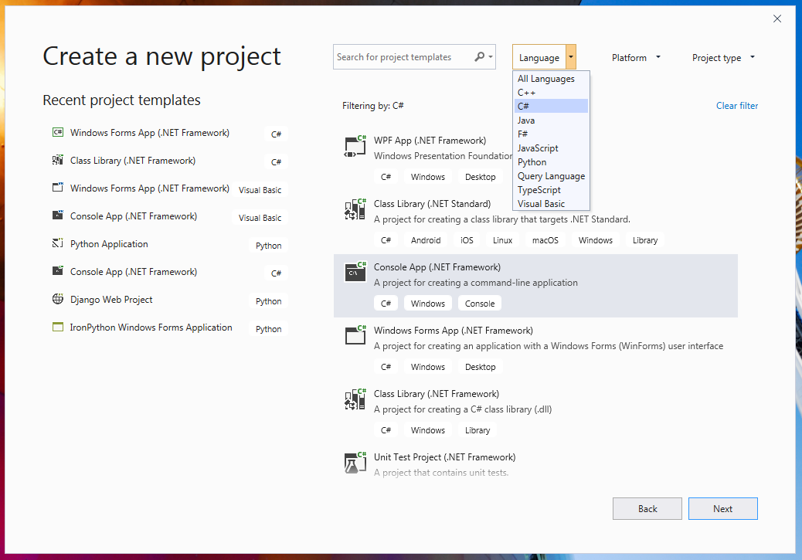
Task: Select the Class Library (.NET Standard) title
Action: click(x=432, y=204)
